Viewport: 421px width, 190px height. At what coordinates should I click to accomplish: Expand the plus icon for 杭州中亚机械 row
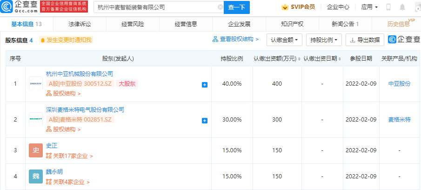(204, 85)
